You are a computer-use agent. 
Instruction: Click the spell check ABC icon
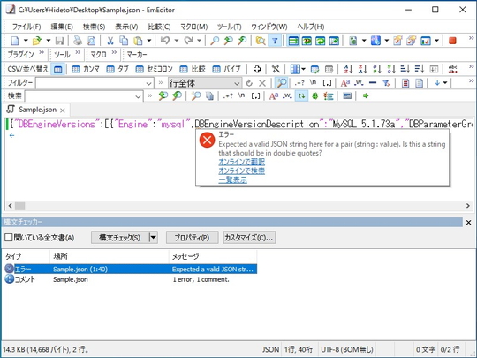[453, 69]
